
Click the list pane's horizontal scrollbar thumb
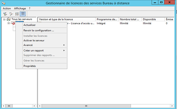pyautogui.click(x=86, y=106)
